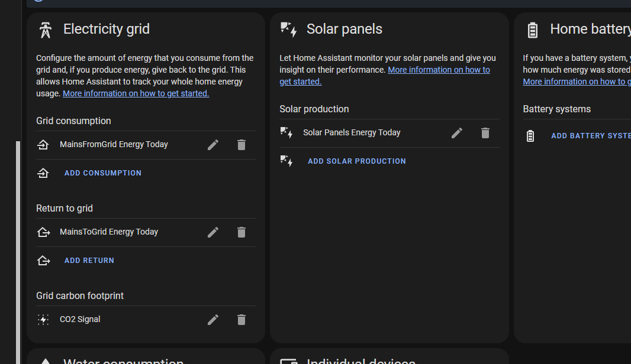This screenshot has height=364, width=631.
Task: Select the MainsFromGrid Energy Today row label
Action: tap(114, 145)
